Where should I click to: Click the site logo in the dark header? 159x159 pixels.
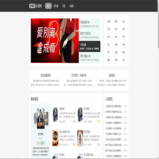pyautogui.click(x=35, y=6)
